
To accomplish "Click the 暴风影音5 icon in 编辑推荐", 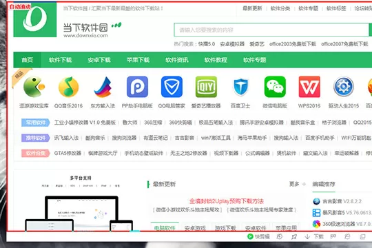I will tap(316, 213).
